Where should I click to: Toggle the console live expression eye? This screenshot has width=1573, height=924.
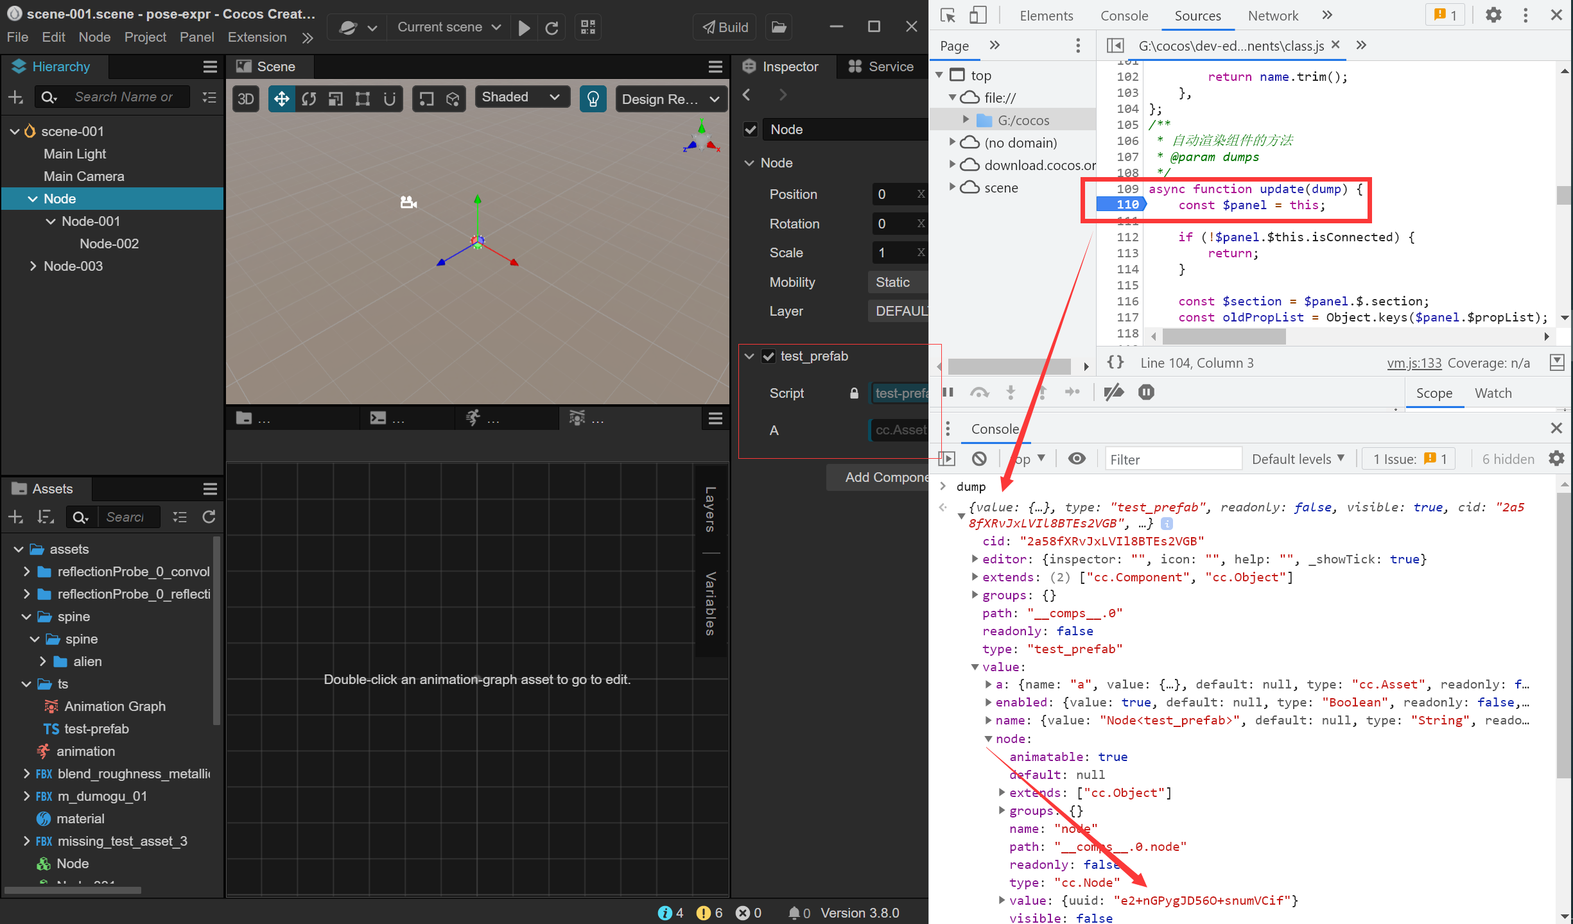pyautogui.click(x=1077, y=459)
